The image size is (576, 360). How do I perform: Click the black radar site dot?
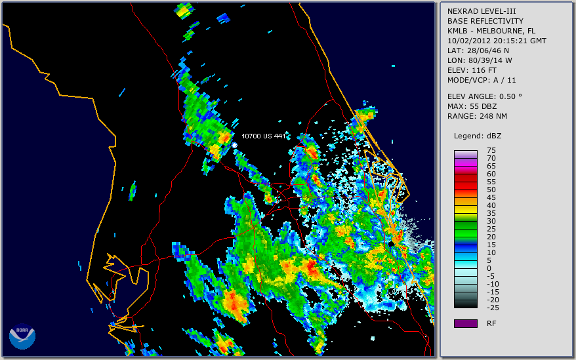[x=391, y=244]
